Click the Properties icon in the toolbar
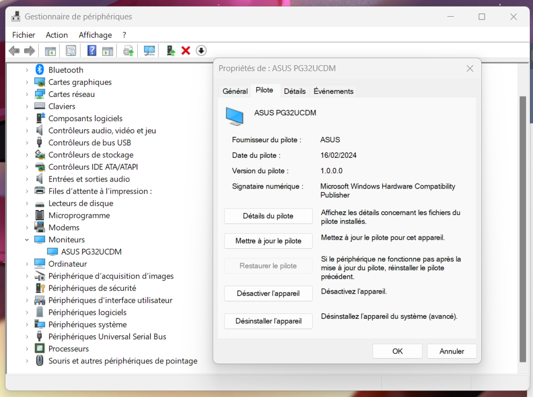Screen dimensions: 533x397 click(x=70, y=50)
